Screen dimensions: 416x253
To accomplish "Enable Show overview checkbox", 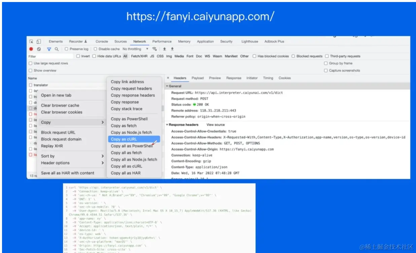I will [x=31, y=71].
